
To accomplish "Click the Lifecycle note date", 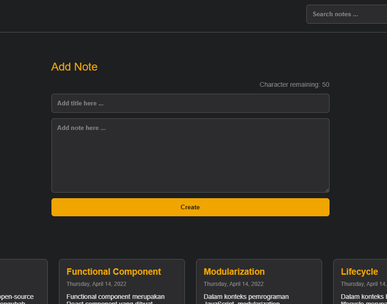I will point(364,284).
